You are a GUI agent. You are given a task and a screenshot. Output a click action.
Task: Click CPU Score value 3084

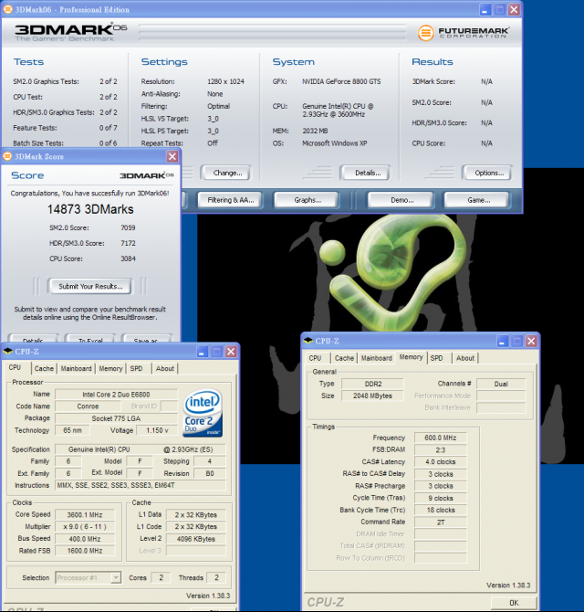pos(128,259)
